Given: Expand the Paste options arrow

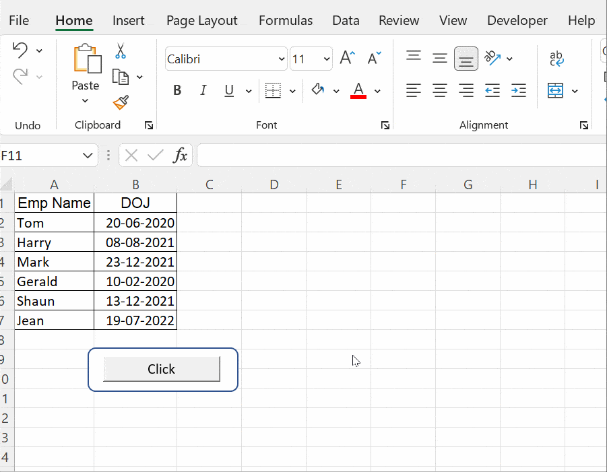Looking at the screenshot, I should (85, 101).
